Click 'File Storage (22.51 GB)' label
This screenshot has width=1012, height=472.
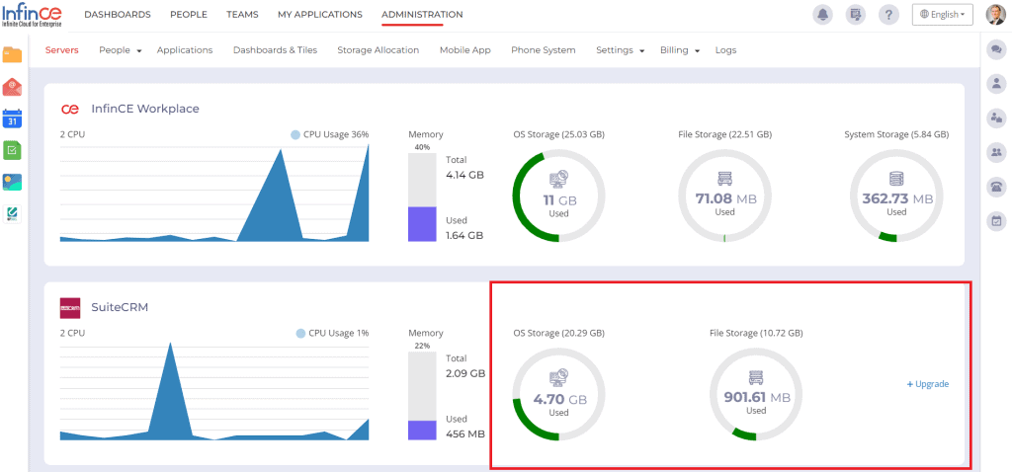pos(724,134)
